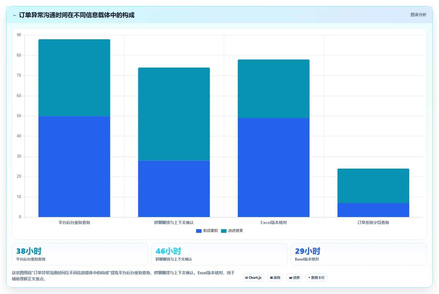Click the teal bar segment for 群聊翻找与上下文确认
This screenshot has height=294, width=439.
(174, 114)
